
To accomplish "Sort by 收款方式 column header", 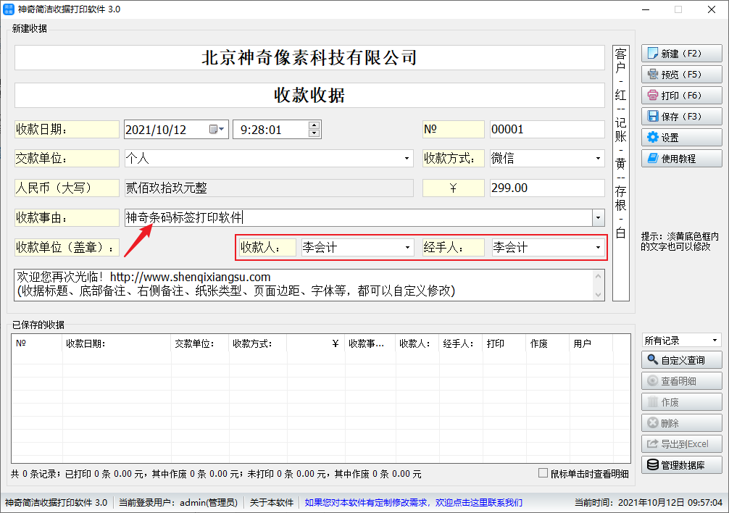I will coord(258,343).
